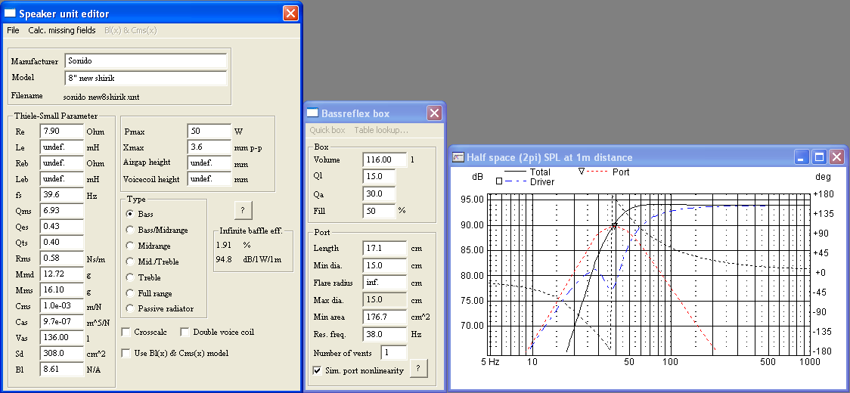
Task: Click the Re value field
Action: pyautogui.click(x=62, y=132)
